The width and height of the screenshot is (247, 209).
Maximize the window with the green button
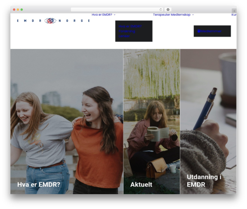coord(22,10)
